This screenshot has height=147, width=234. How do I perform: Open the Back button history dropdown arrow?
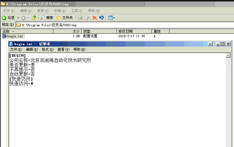pos(18,18)
